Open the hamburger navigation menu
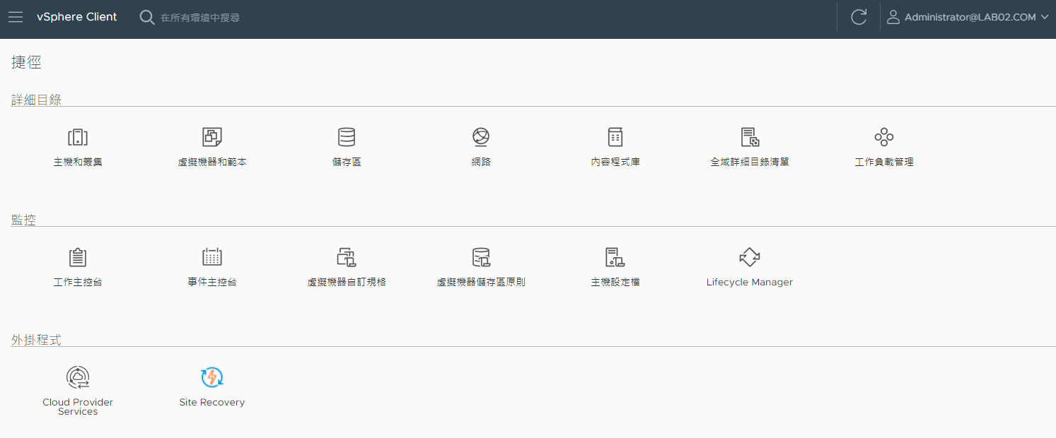This screenshot has width=1056, height=438. coord(16,17)
